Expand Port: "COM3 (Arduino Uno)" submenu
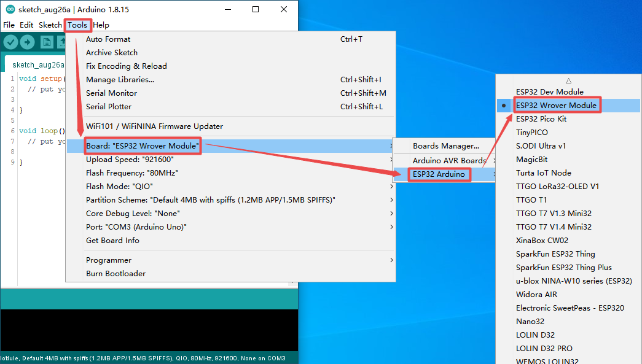Image resolution: width=642 pixels, height=364 pixels. click(x=230, y=227)
